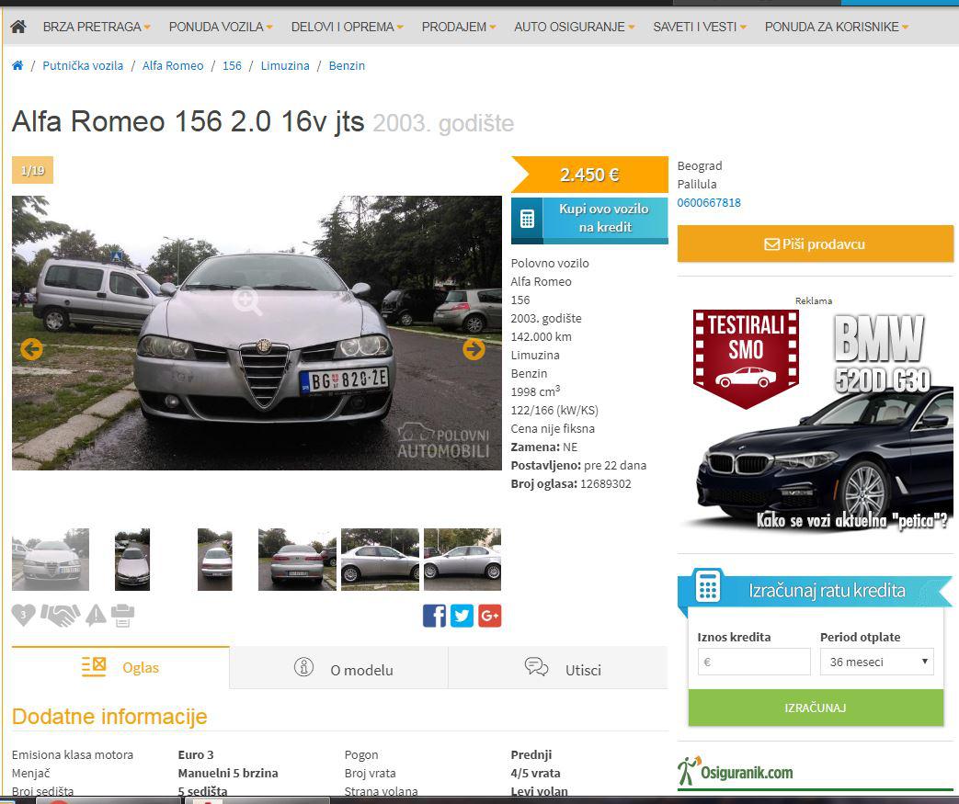Select the first thumbnail, front view of car

tap(51, 560)
